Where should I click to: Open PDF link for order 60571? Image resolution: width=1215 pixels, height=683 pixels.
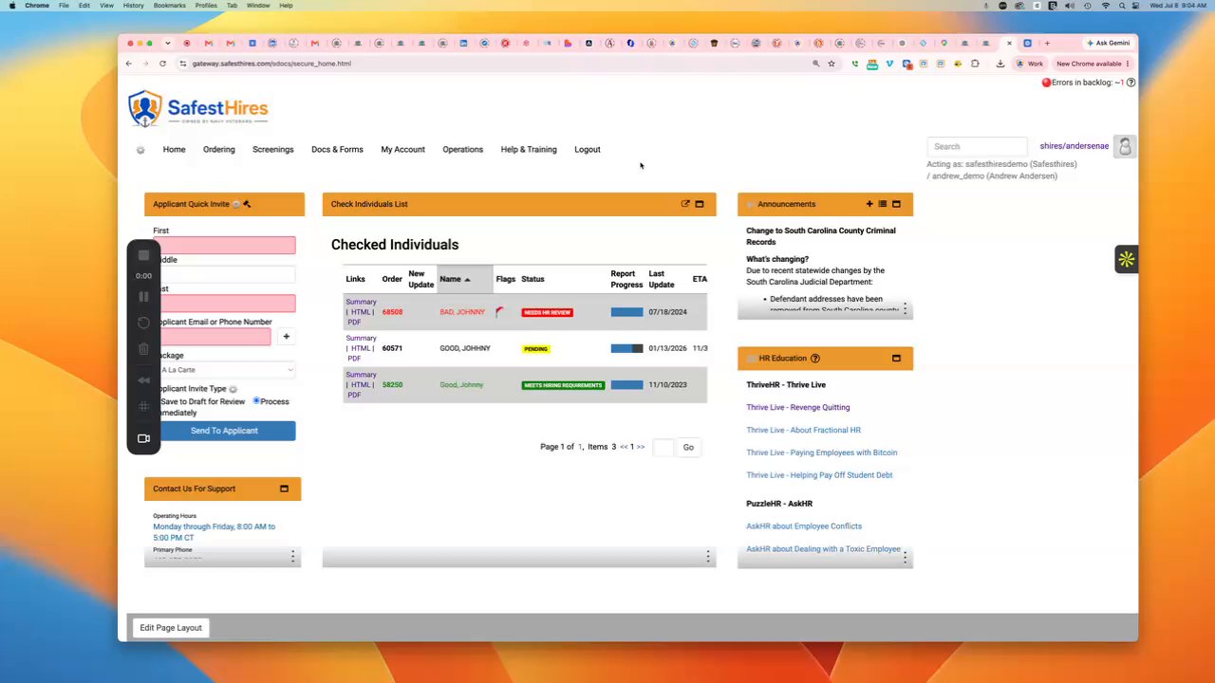tap(354, 359)
